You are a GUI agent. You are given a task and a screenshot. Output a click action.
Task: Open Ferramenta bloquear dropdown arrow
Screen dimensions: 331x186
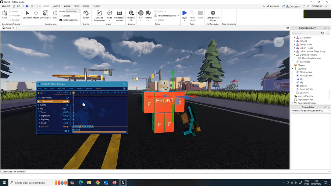point(178,16)
